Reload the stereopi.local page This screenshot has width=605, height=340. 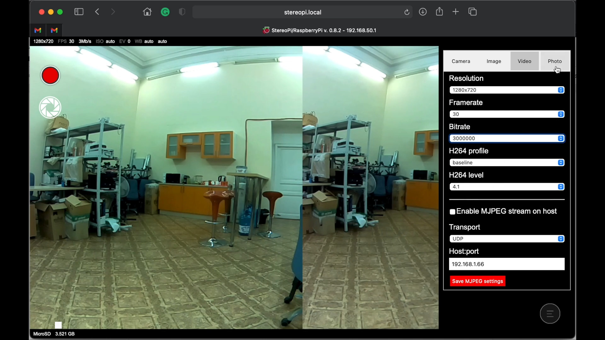[407, 12]
